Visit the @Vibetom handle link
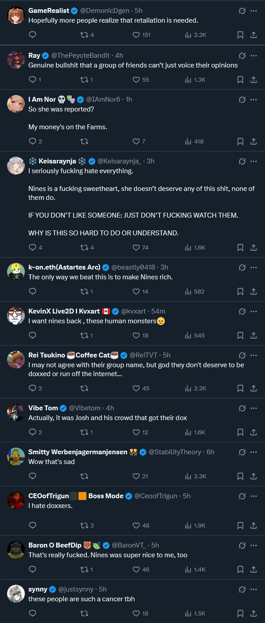Viewport: 265px width, 623px height. click(86, 408)
